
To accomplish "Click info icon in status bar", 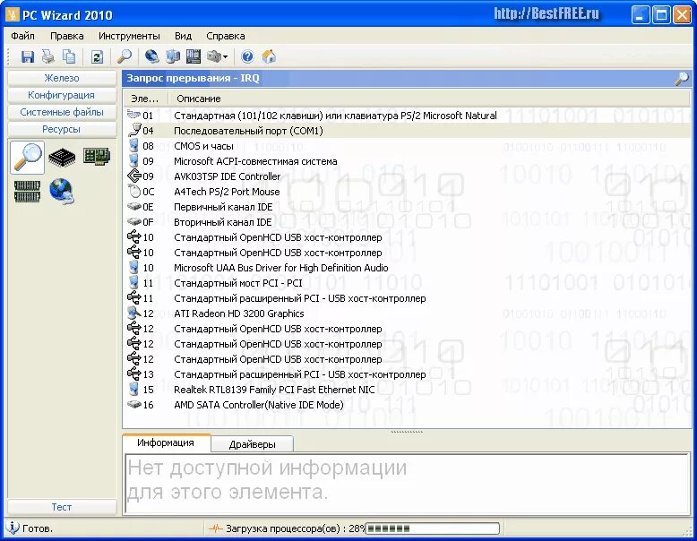I will (13, 528).
